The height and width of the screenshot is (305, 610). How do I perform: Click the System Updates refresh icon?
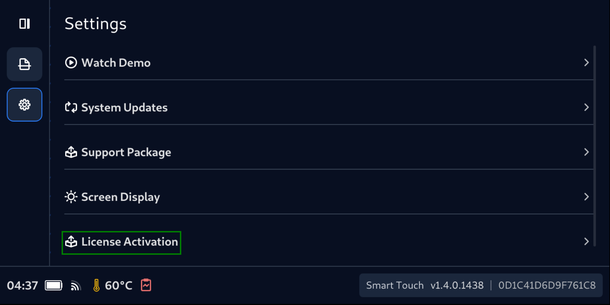pyautogui.click(x=71, y=107)
